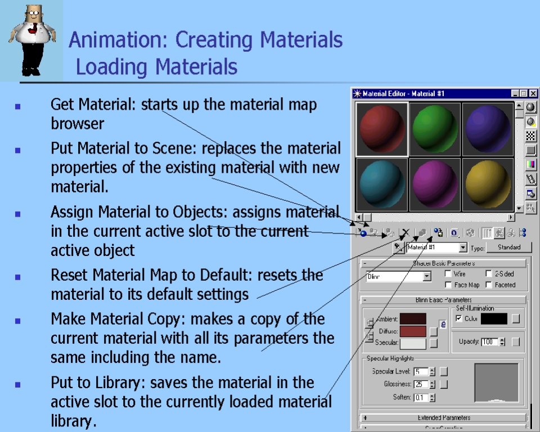Enable checkered Background pattern icon
The height and width of the screenshot is (432, 540).
530,136
